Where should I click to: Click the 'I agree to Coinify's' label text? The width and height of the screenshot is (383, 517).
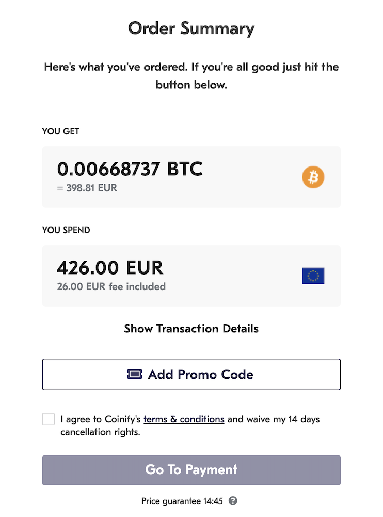(x=101, y=419)
